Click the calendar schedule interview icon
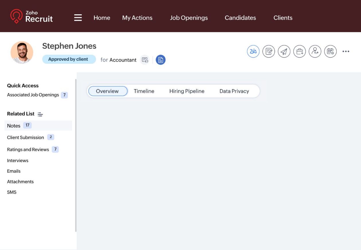Screen dimensions: 361x250 point(330,52)
